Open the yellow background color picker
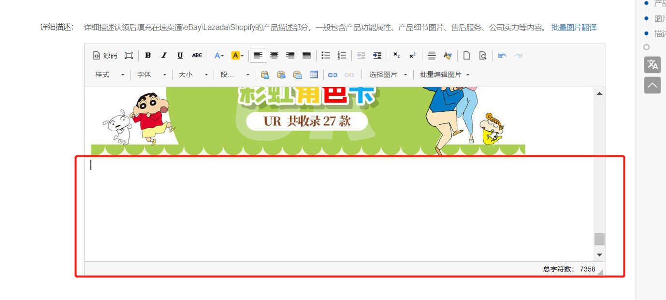 coord(237,56)
